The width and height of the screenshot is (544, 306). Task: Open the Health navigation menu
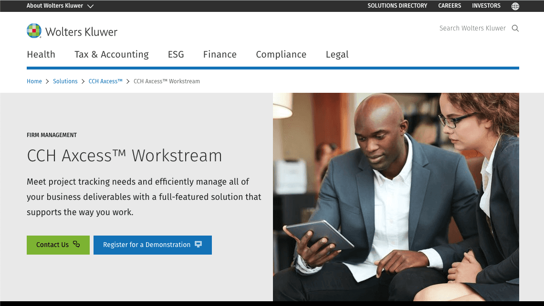click(x=41, y=54)
